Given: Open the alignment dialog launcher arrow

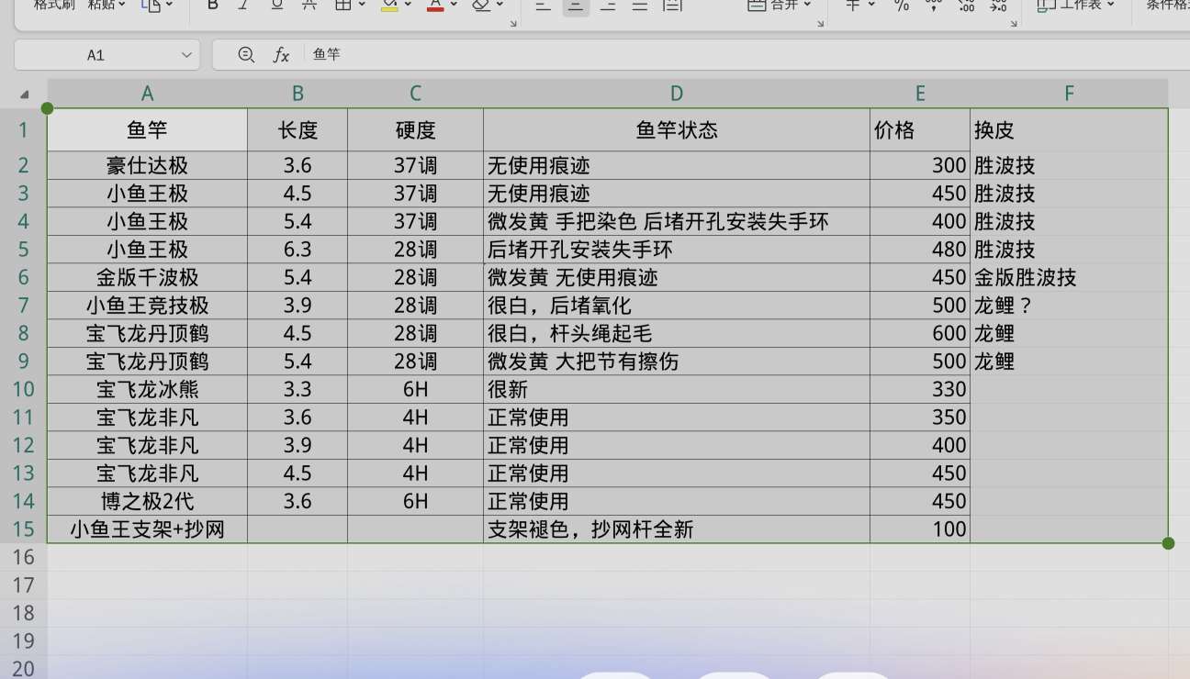Looking at the screenshot, I should [x=821, y=23].
